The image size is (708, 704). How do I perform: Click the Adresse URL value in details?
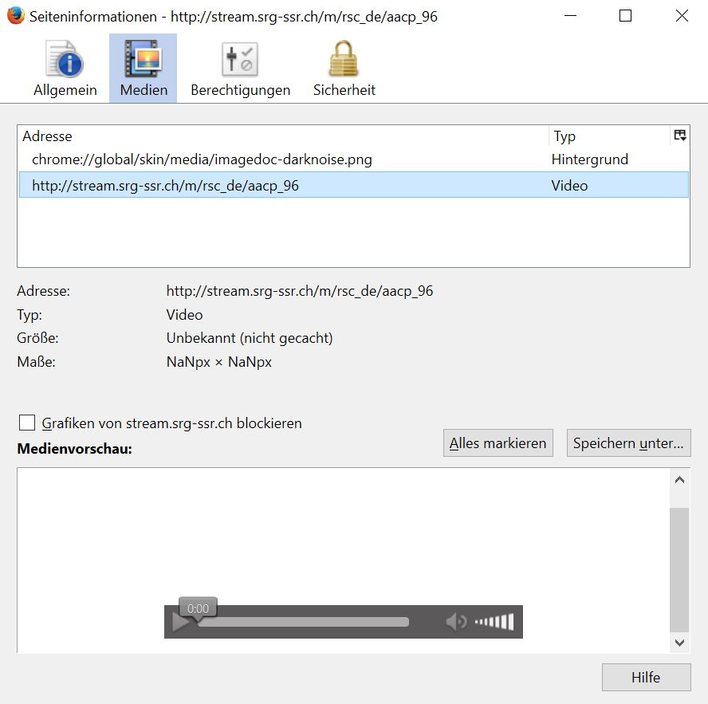[x=300, y=291]
